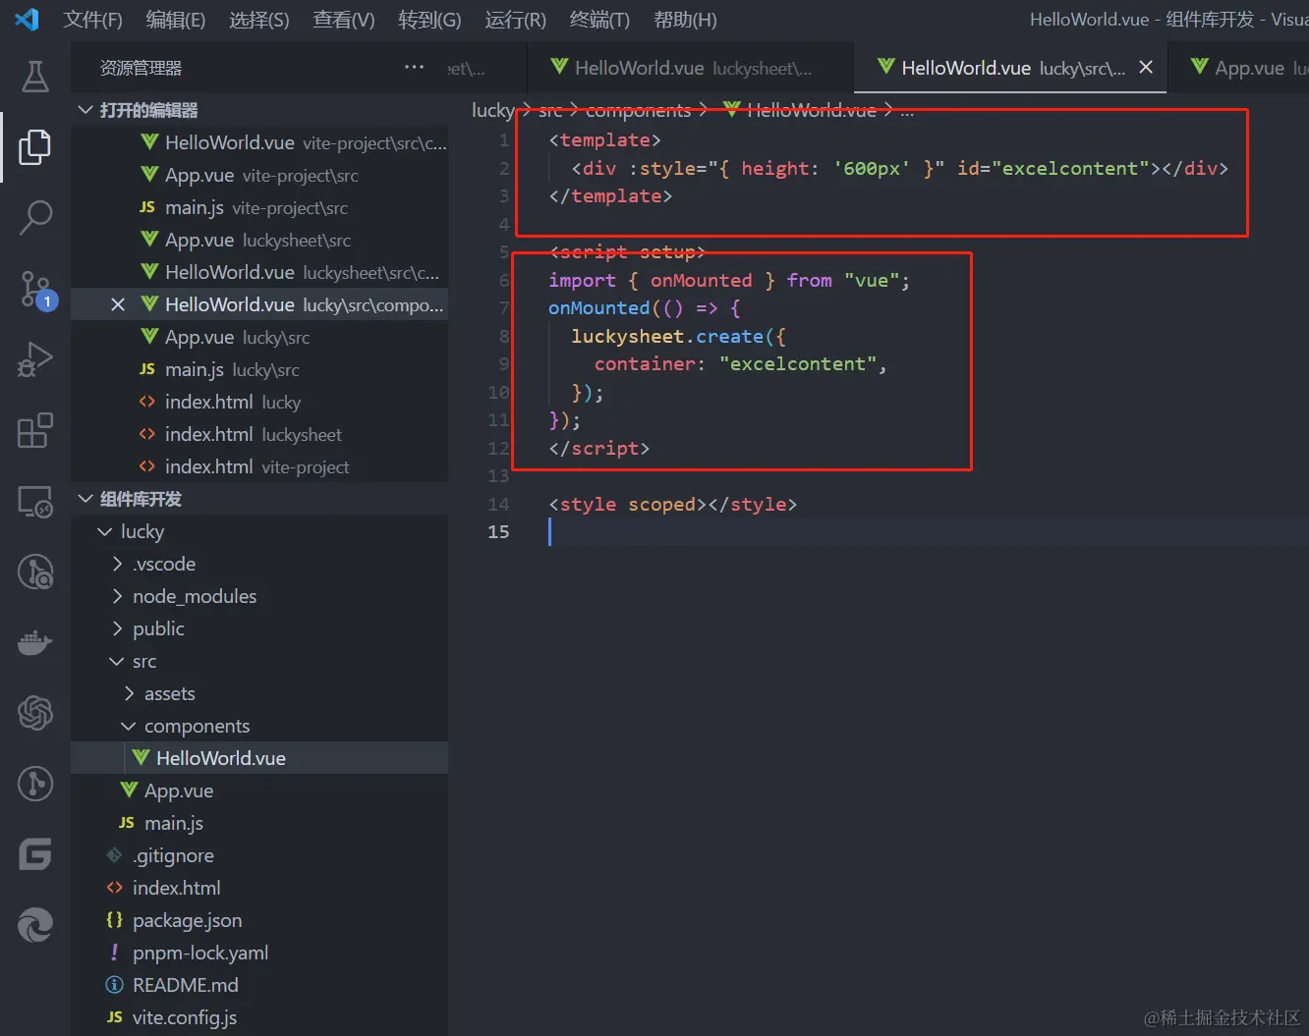Open the .gitignore file

coord(260,855)
